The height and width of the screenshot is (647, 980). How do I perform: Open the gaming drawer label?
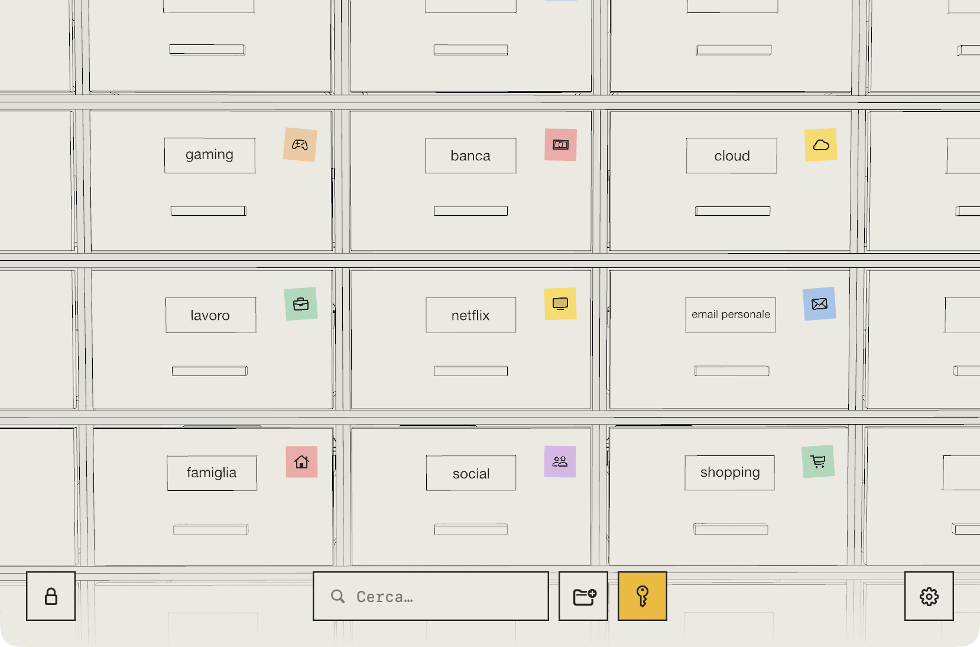click(x=210, y=156)
